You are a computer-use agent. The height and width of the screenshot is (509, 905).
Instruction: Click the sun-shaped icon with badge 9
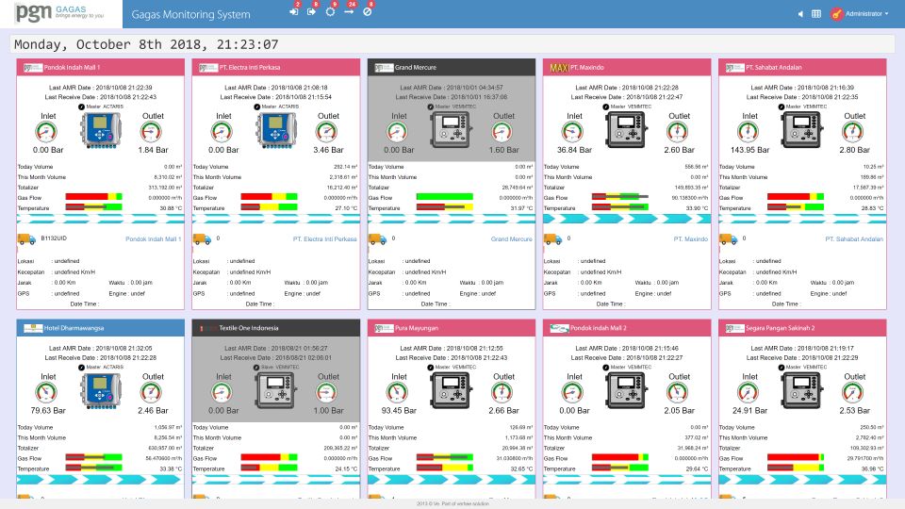[330, 11]
